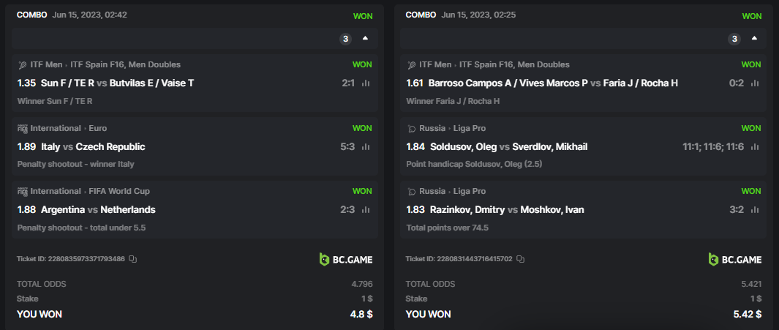Click the BC.GAME logo on right ticket

(735, 259)
